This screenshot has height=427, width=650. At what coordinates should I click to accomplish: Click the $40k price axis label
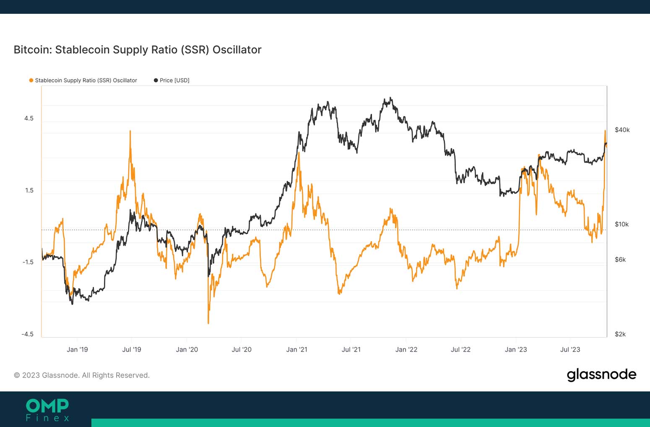pos(622,130)
